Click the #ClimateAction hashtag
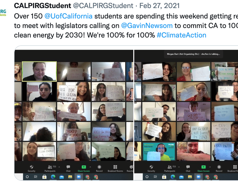This screenshot has height=185, width=238. (181, 35)
